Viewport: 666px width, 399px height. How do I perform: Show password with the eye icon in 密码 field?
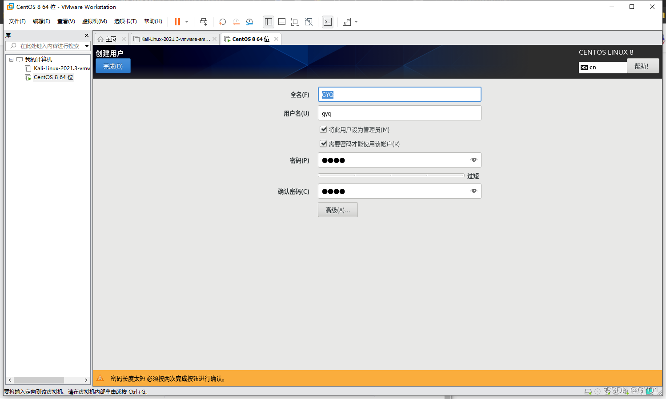(474, 160)
